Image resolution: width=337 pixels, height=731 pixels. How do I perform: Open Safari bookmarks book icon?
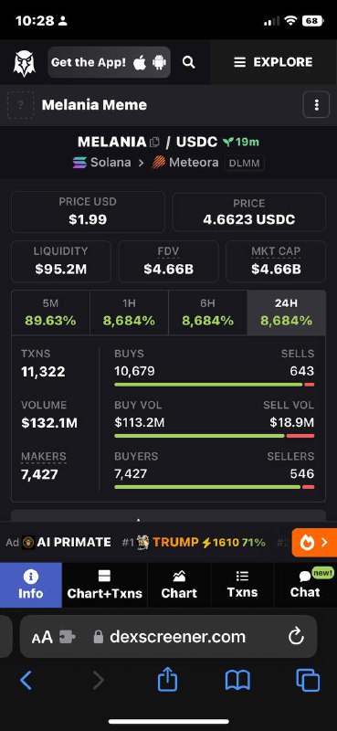coord(237,681)
